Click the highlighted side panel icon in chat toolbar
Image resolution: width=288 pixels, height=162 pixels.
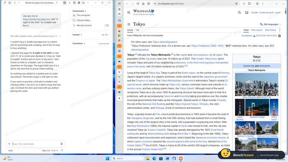[65, 3]
